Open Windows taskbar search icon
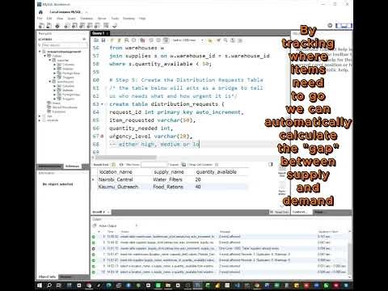Image resolution: width=388 pixels, height=291 pixels. click(x=49, y=285)
